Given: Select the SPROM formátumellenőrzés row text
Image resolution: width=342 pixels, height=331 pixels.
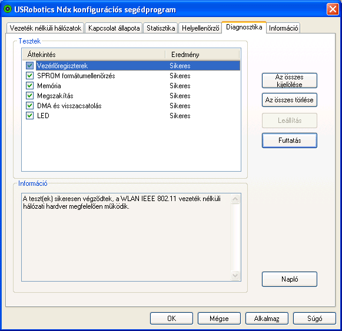Looking at the screenshot, I should pyautogui.click(x=76, y=76).
